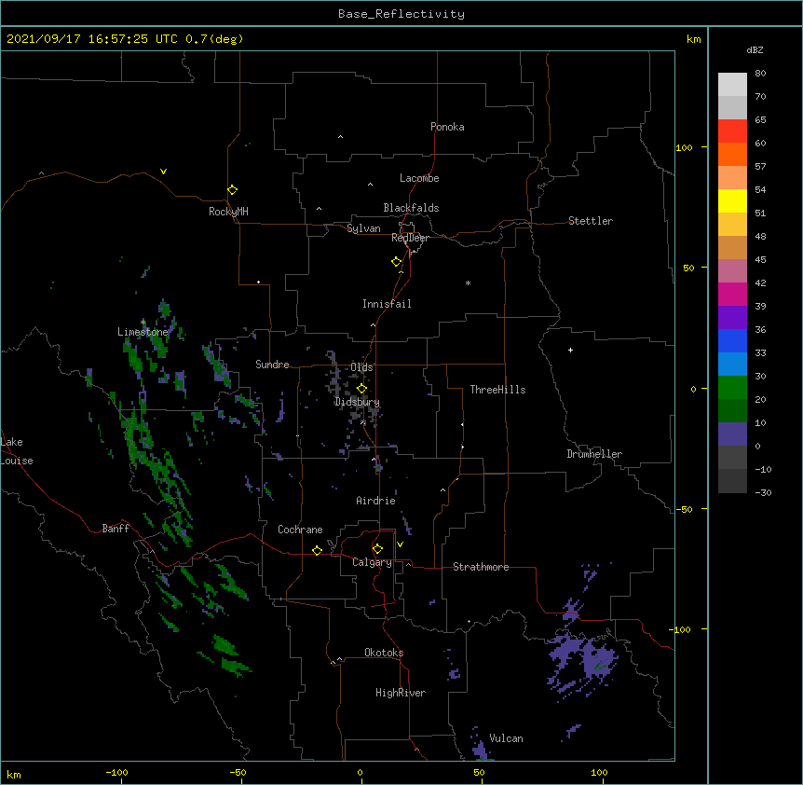Select the green 30 dBZ legend swatch

pyautogui.click(x=732, y=388)
